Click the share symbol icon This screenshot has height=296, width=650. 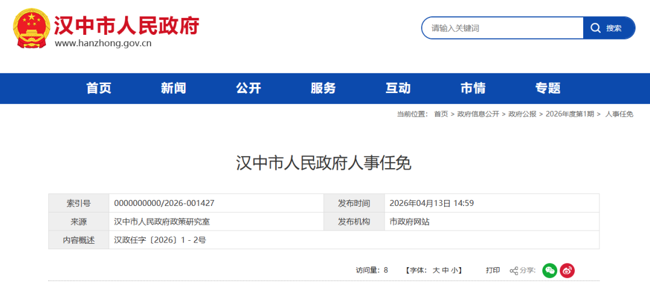point(514,271)
